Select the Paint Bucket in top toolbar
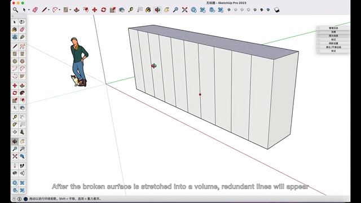 [x=148, y=10]
